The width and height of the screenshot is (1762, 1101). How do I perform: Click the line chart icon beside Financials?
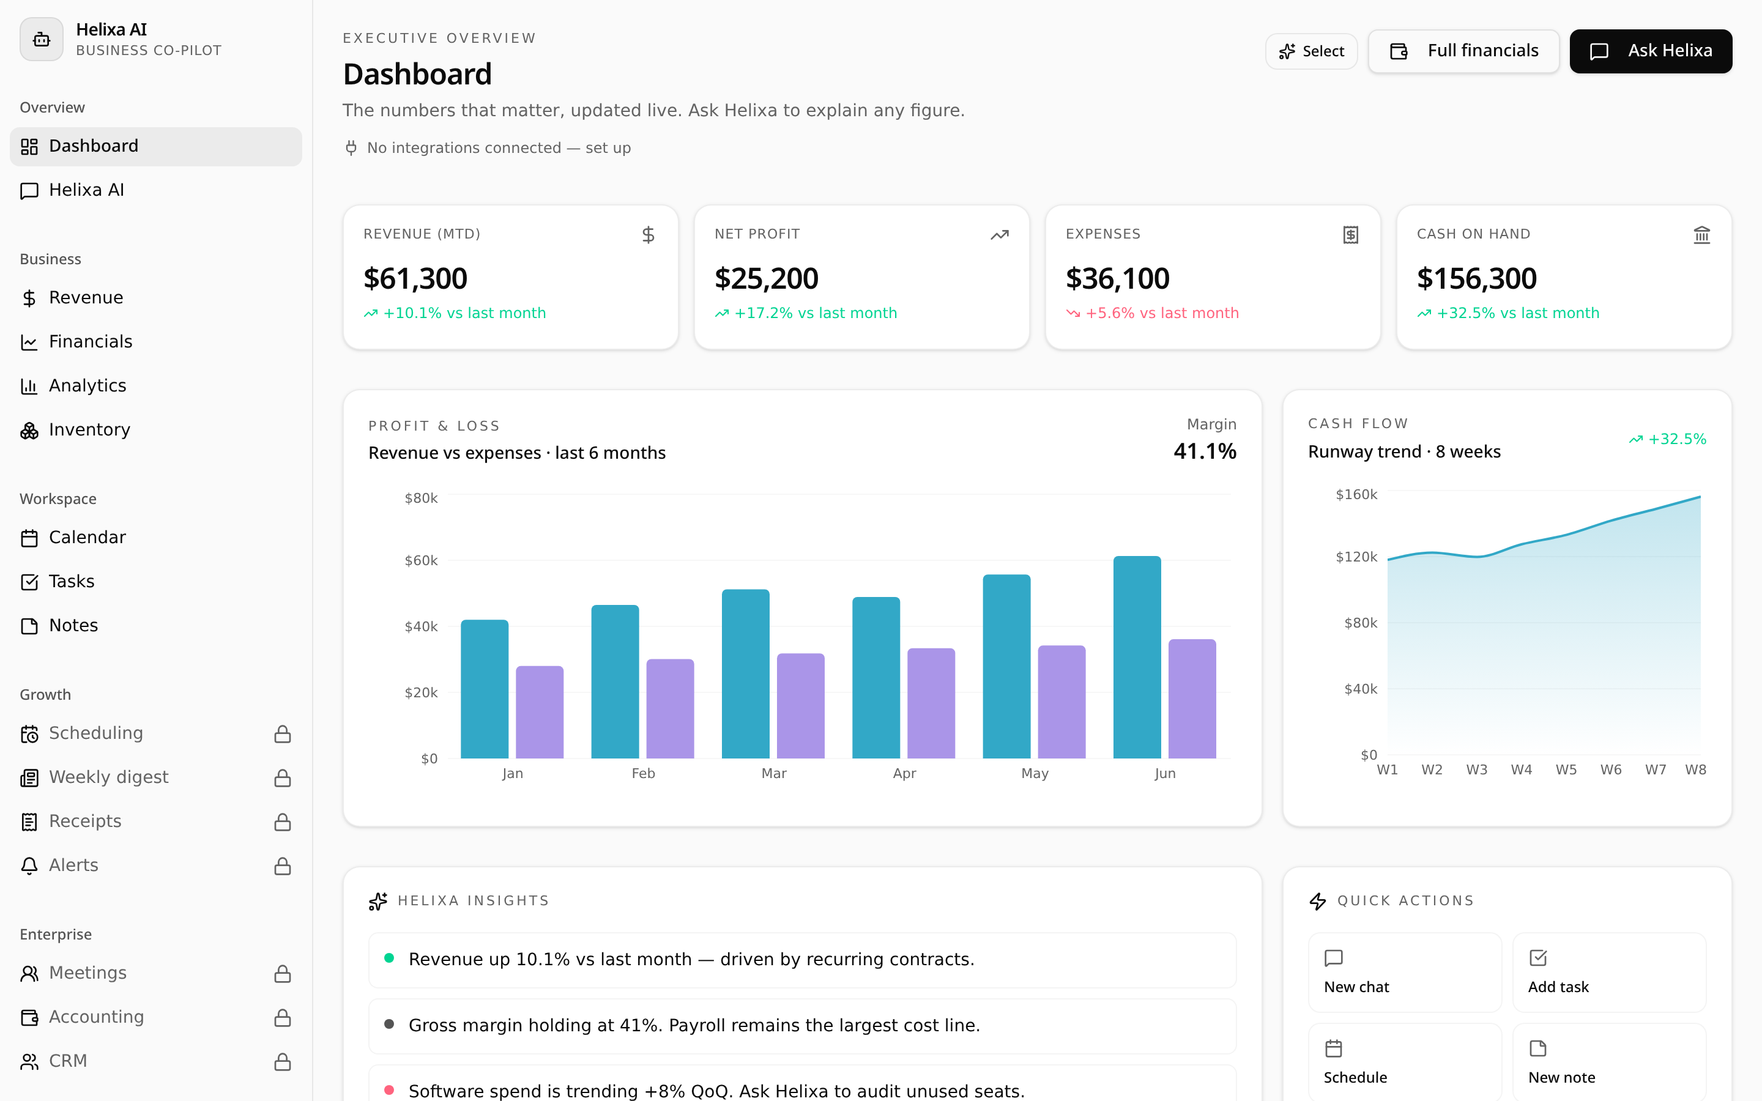pyautogui.click(x=29, y=343)
